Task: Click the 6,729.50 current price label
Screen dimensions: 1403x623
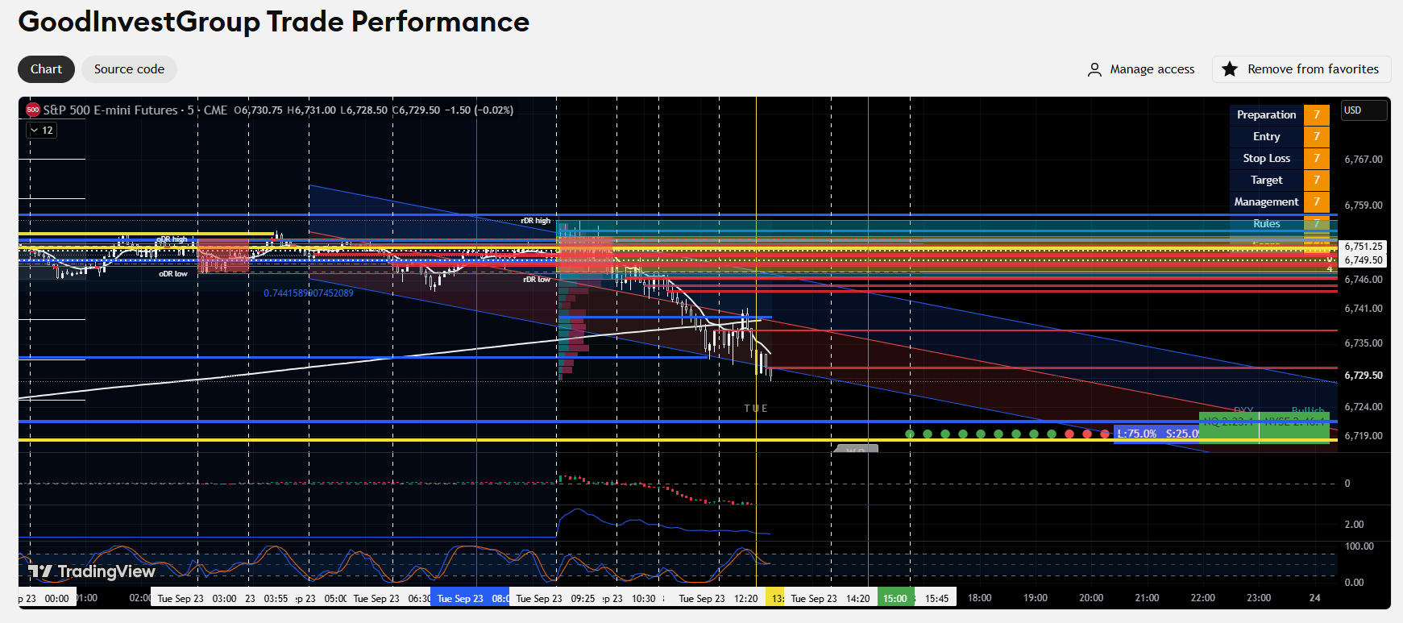Action: pyautogui.click(x=1364, y=376)
